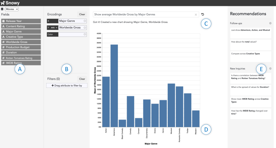Image resolution: width=276 pixels, height=148 pixels.
Task: Clear the query text with the X icon
Action: (x=196, y=15)
